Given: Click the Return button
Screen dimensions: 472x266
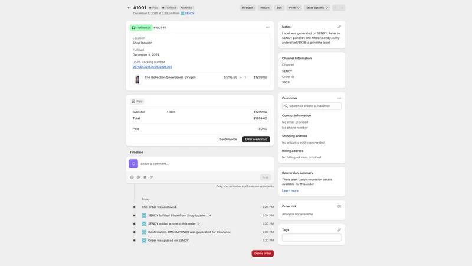Looking at the screenshot, I should [265, 8].
